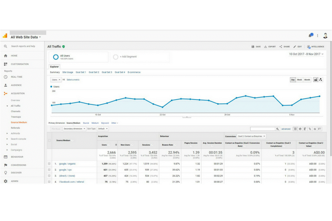
Task: Click the Save report icon
Action: point(256,47)
